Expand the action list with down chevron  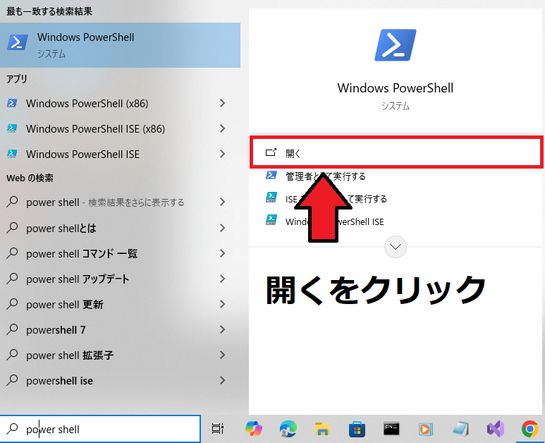(x=396, y=247)
